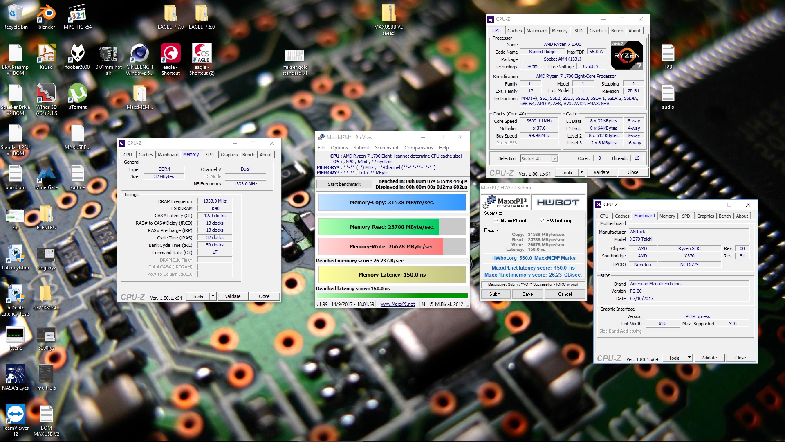Open the Recycle Bin desktop icon
The image size is (785, 442).
point(16,17)
